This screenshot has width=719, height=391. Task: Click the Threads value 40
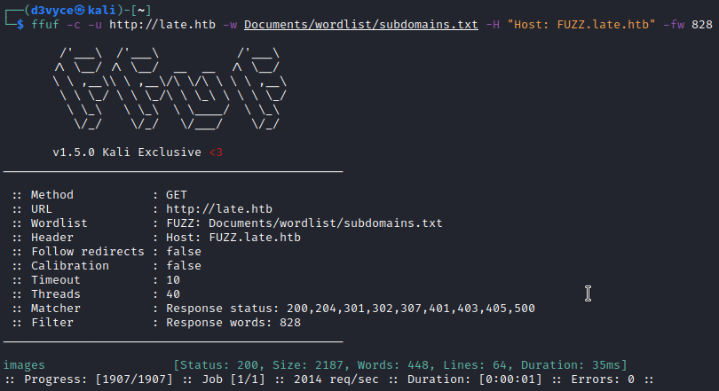[173, 294]
